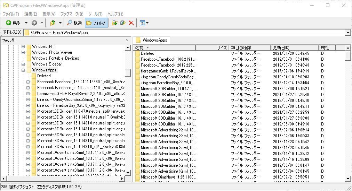Open the ブックマーク(B) menu
The width and height of the screenshot is (352, 191).
72,14
